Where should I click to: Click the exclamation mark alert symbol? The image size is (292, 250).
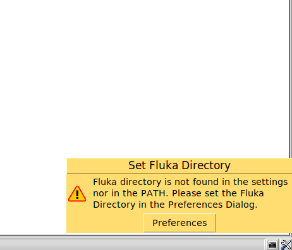coord(77,194)
